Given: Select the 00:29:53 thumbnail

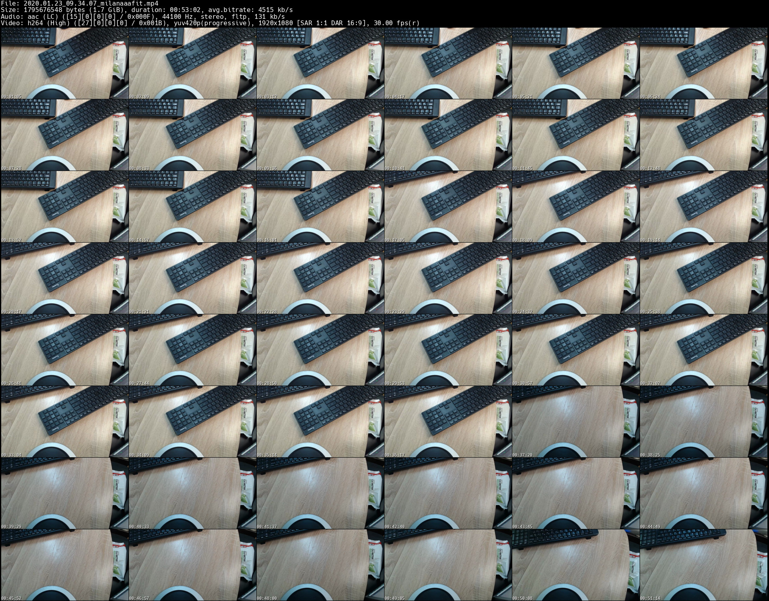Looking at the screenshot, I should pos(448,350).
